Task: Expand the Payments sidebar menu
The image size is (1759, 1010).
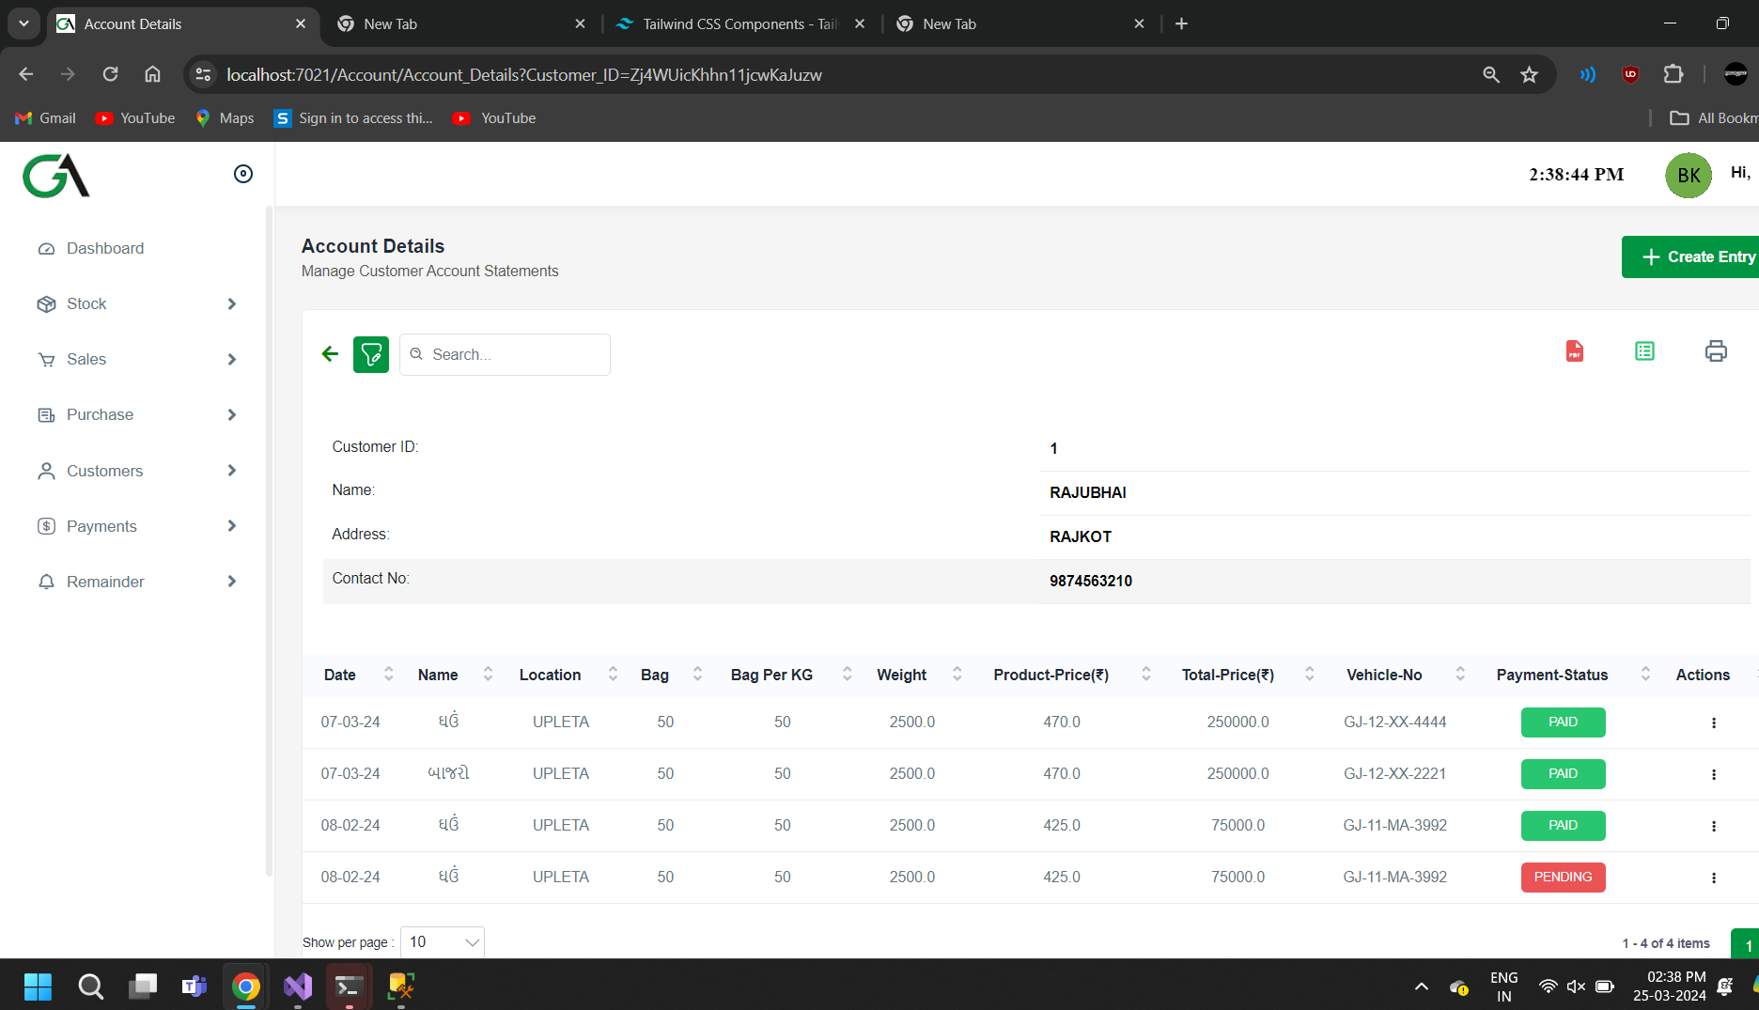Action: (137, 526)
